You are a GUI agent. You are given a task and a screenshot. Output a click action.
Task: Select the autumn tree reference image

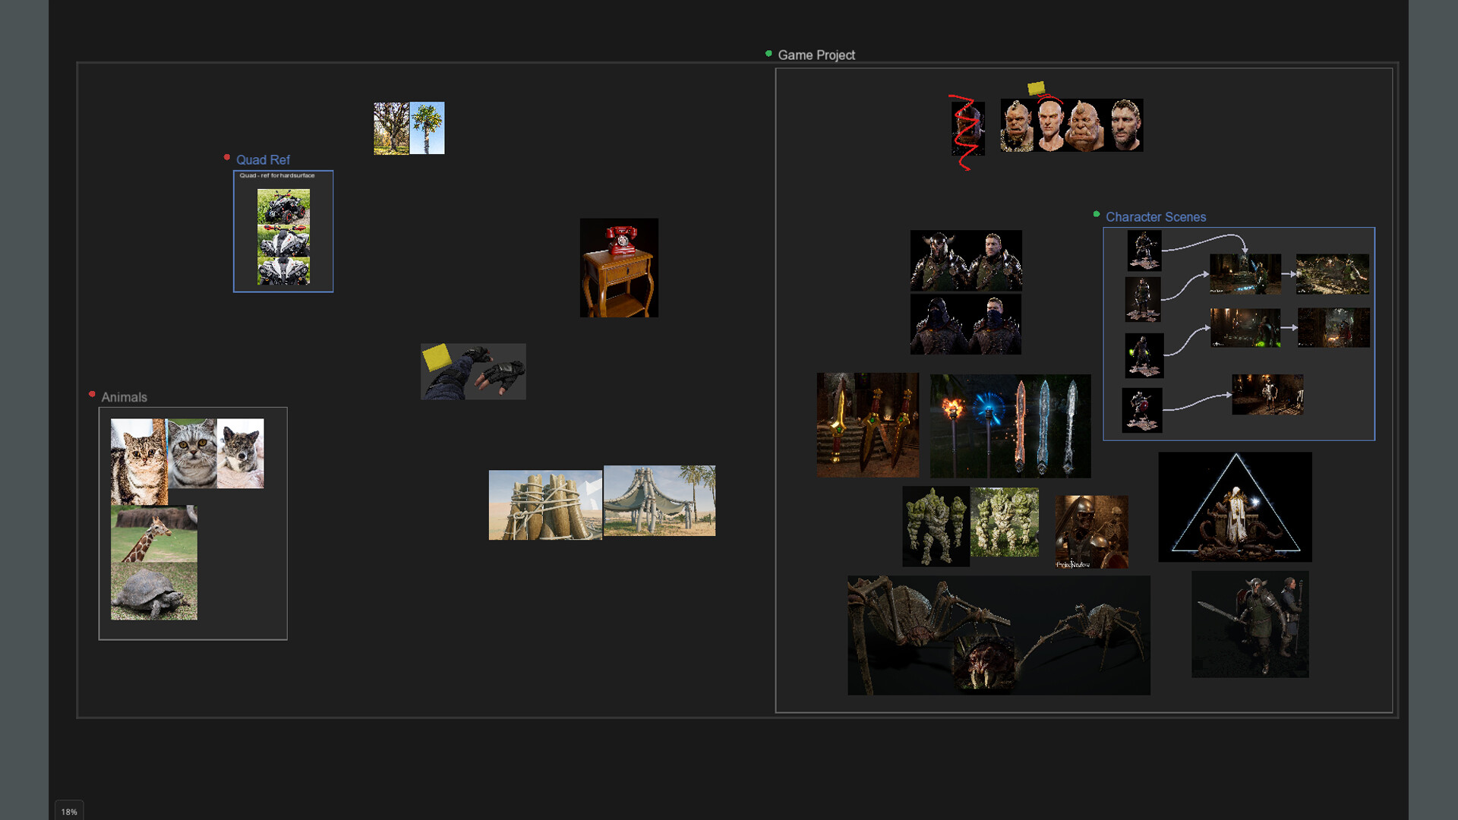(x=391, y=128)
